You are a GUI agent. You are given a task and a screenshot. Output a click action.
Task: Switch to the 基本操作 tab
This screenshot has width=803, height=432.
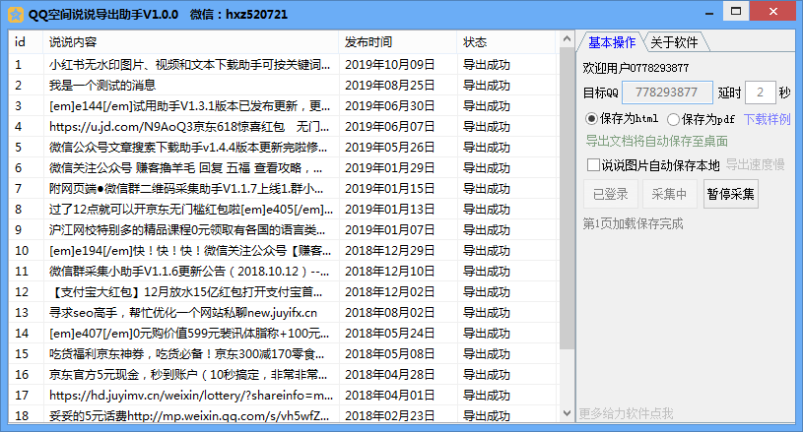[612, 42]
